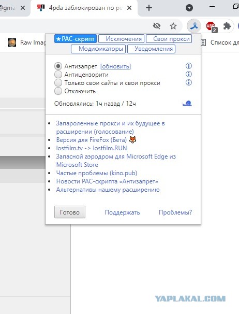Click the Обновлялись: 1ч назад / 12ч text
The height and width of the screenshot is (314, 239).
click(x=95, y=104)
